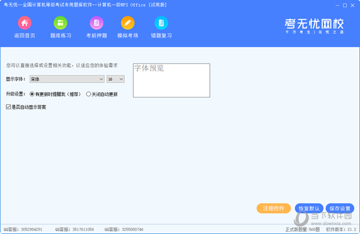Viewport: 360px width, 234px height.
Task: Minimize the application window
Action: 337,5
